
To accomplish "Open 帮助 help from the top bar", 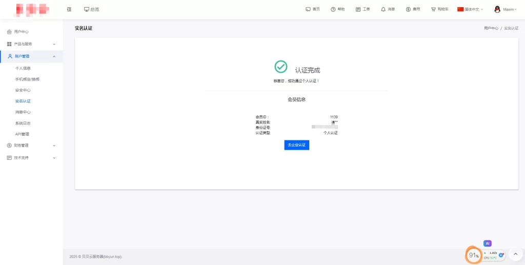I will (337, 9).
